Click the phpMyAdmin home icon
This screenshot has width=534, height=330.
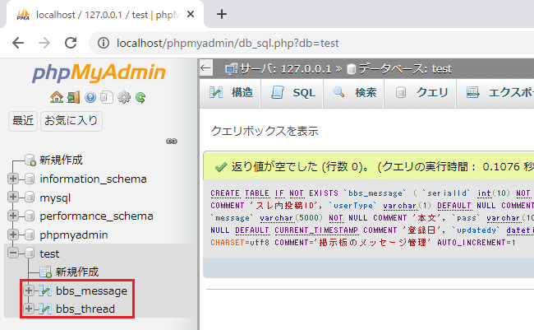coord(57,97)
